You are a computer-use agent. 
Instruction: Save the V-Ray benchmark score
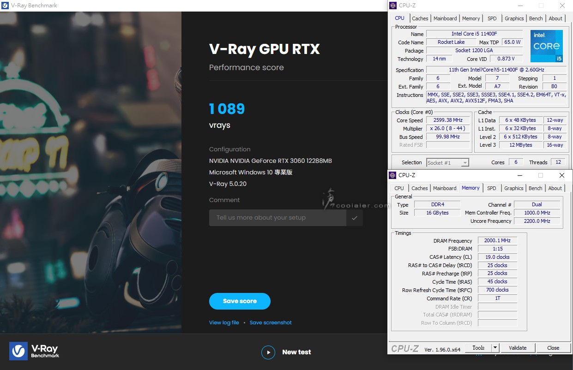click(x=240, y=301)
